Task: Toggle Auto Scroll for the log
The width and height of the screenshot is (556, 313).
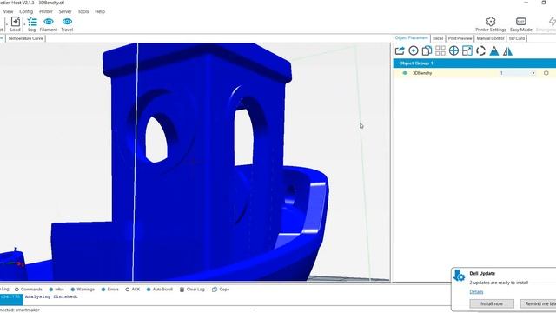Action: pos(159,290)
